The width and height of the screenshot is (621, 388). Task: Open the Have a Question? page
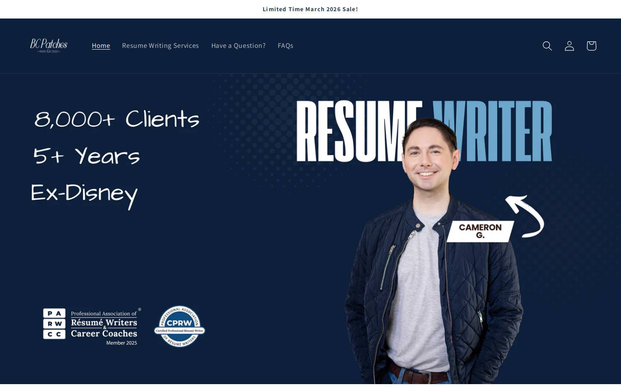[238, 46]
